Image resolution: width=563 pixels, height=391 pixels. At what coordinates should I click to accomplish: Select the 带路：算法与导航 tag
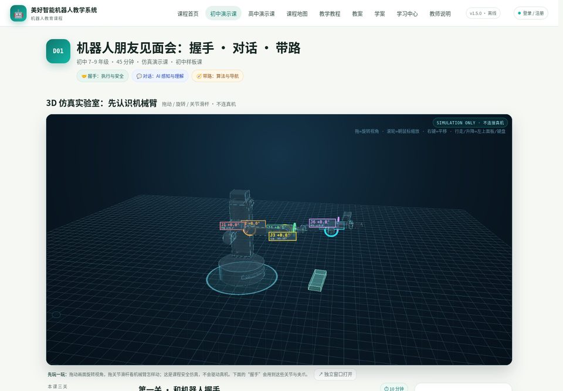click(218, 76)
